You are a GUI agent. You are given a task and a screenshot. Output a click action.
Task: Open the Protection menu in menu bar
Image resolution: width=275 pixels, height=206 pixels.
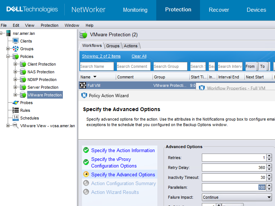coord(50,25)
